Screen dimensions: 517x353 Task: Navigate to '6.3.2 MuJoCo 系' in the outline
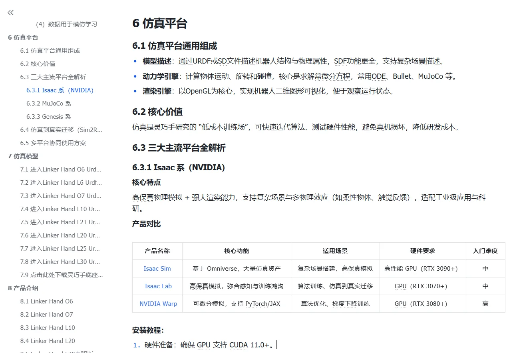49,103
